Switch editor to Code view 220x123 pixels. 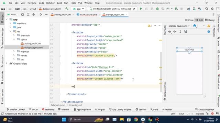coord(189,20)
